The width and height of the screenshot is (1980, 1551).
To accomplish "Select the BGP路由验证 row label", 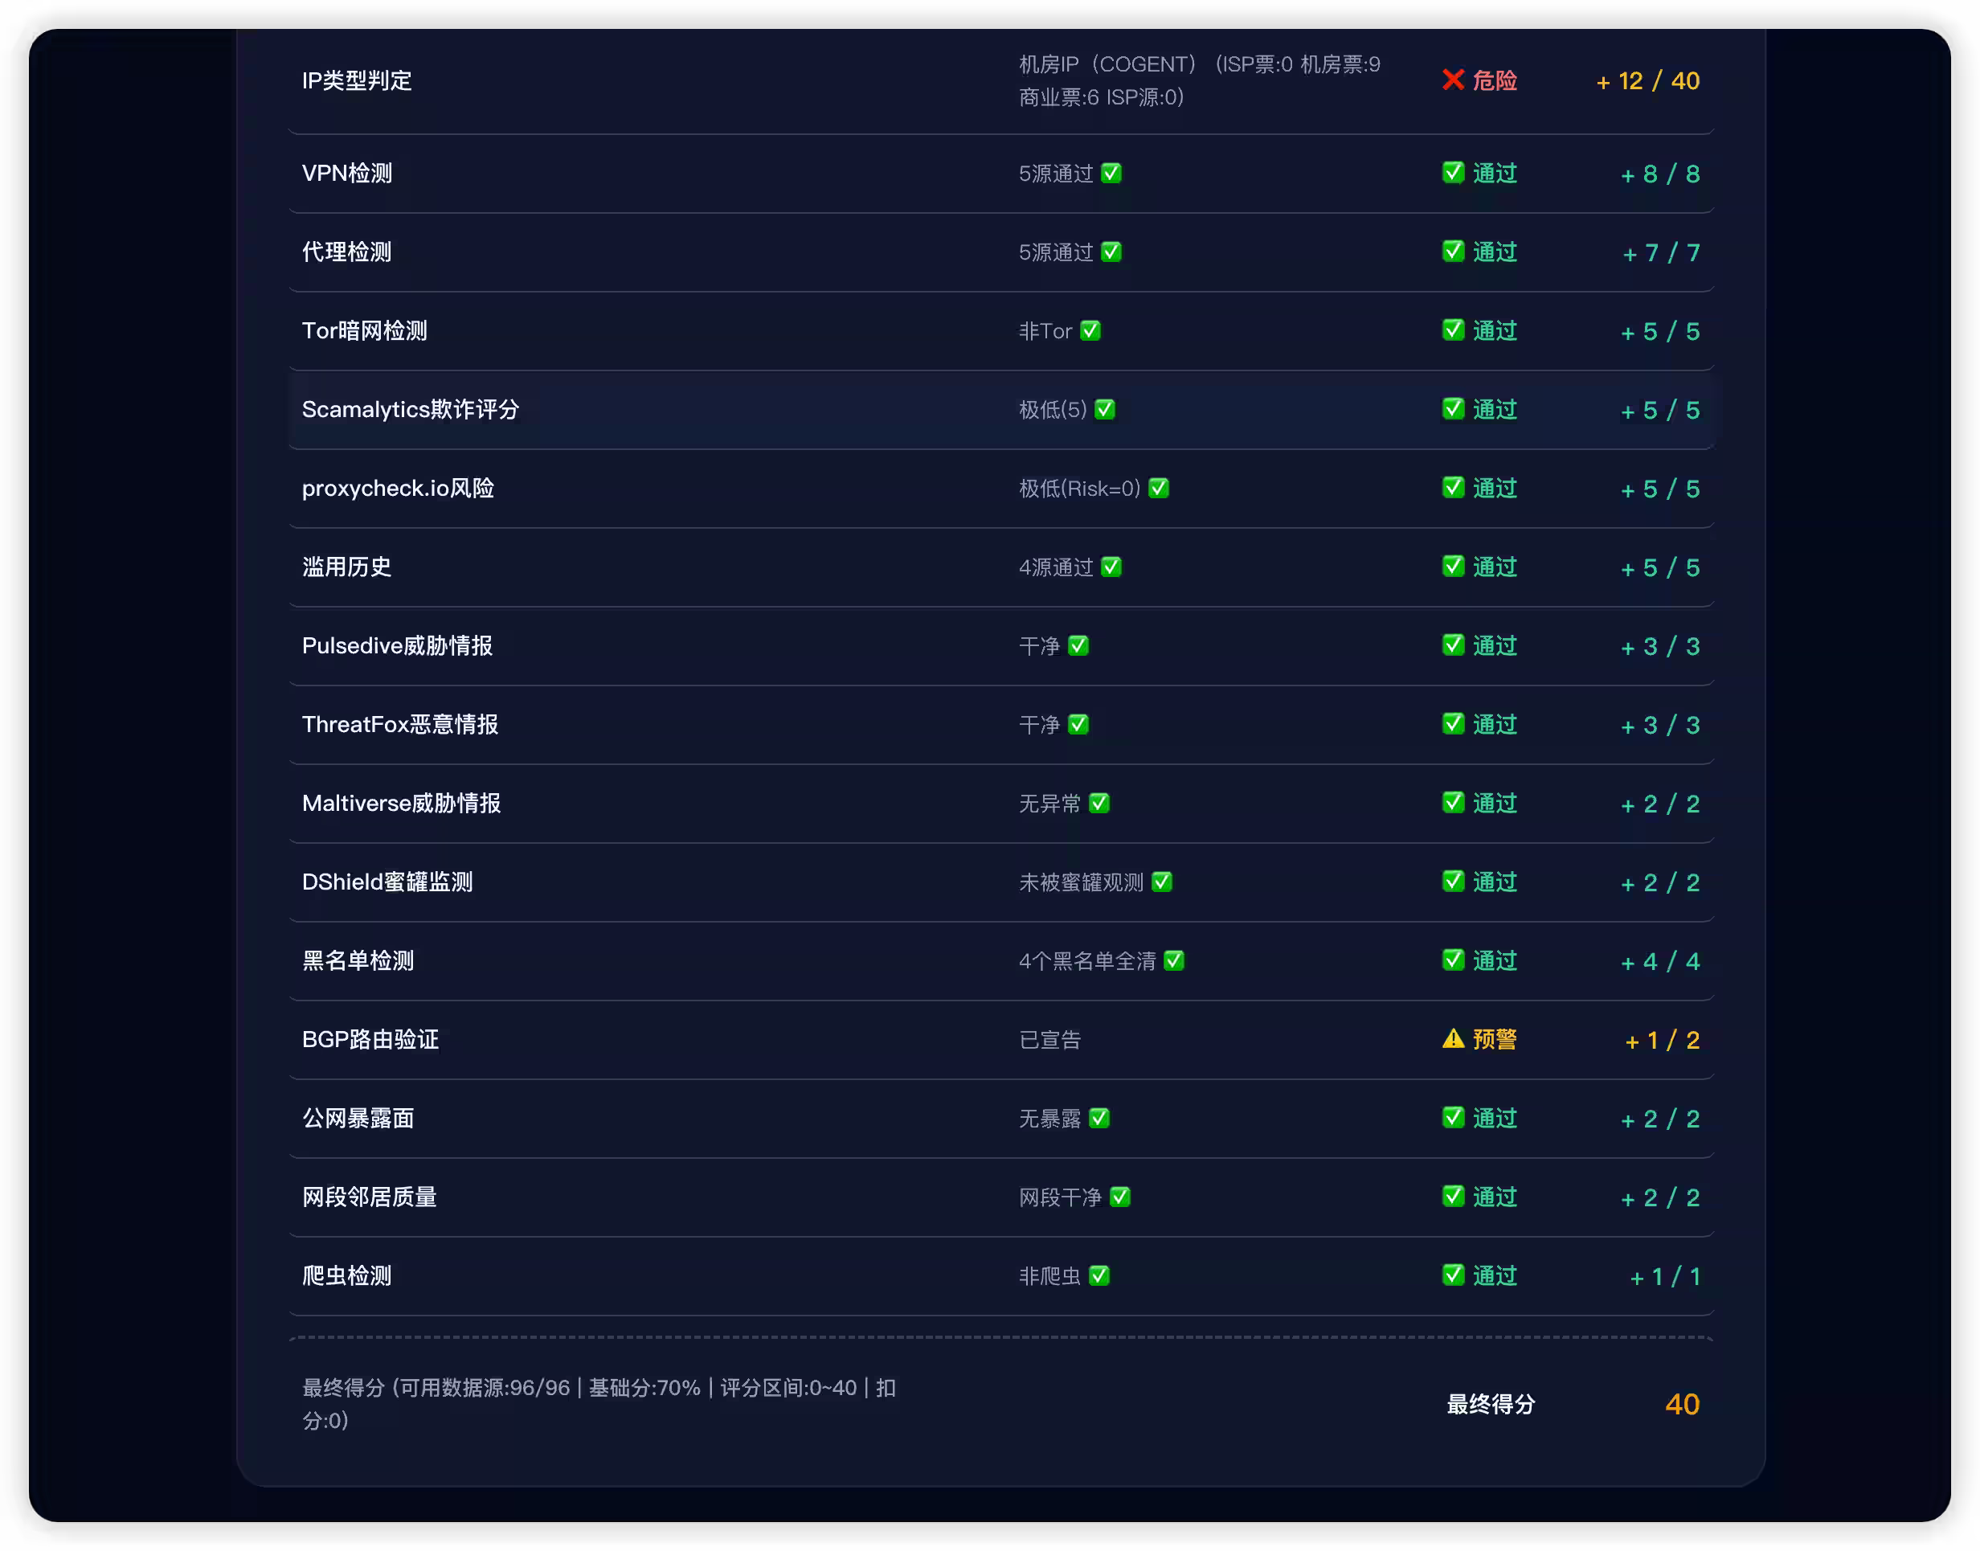I will (370, 1039).
